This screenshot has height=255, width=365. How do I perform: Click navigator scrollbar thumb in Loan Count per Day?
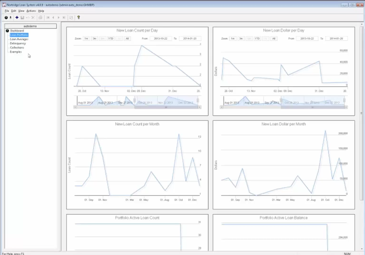[166, 107]
